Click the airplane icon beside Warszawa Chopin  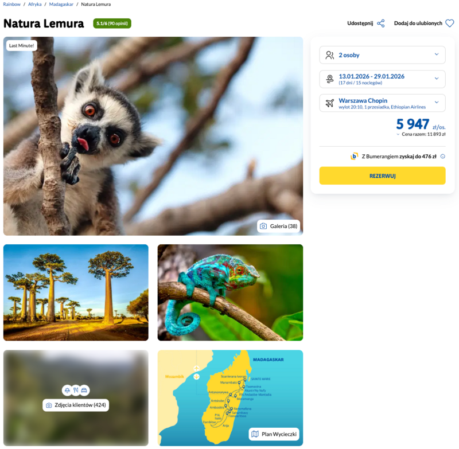pyautogui.click(x=329, y=103)
